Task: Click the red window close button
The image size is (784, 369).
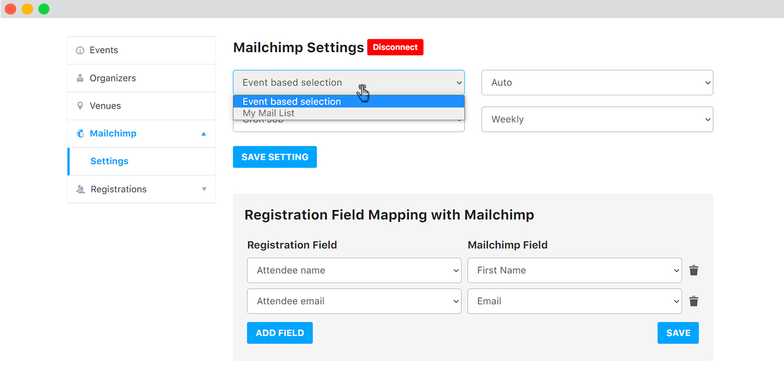Action: click(x=10, y=9)
